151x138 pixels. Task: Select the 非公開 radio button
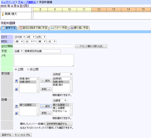[28, 69]
